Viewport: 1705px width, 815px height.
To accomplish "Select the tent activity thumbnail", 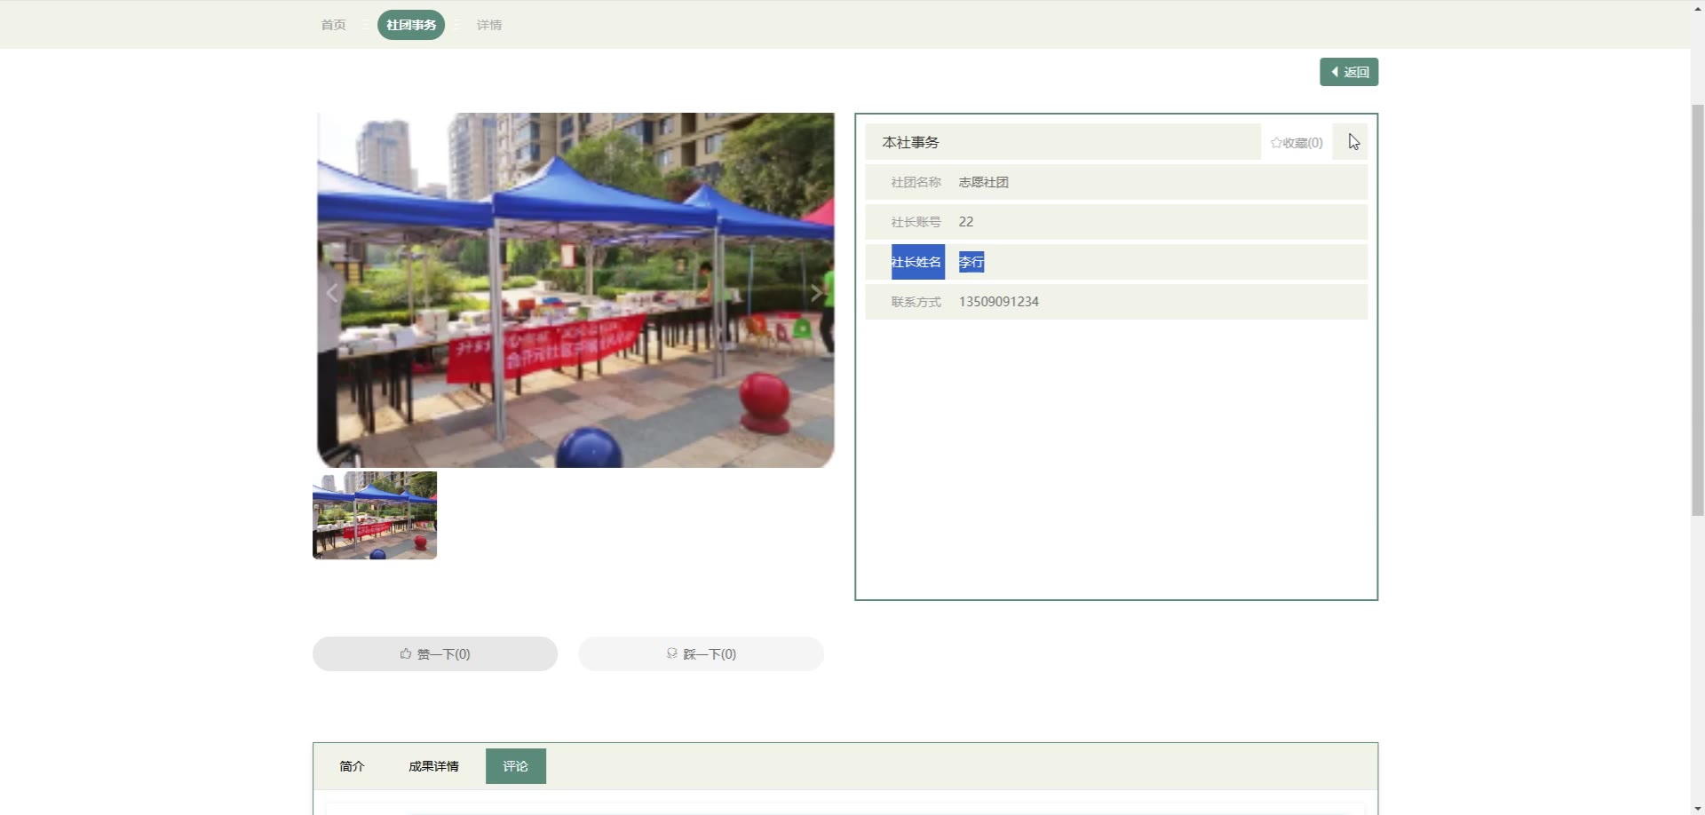I will click(x=375, y=515).
